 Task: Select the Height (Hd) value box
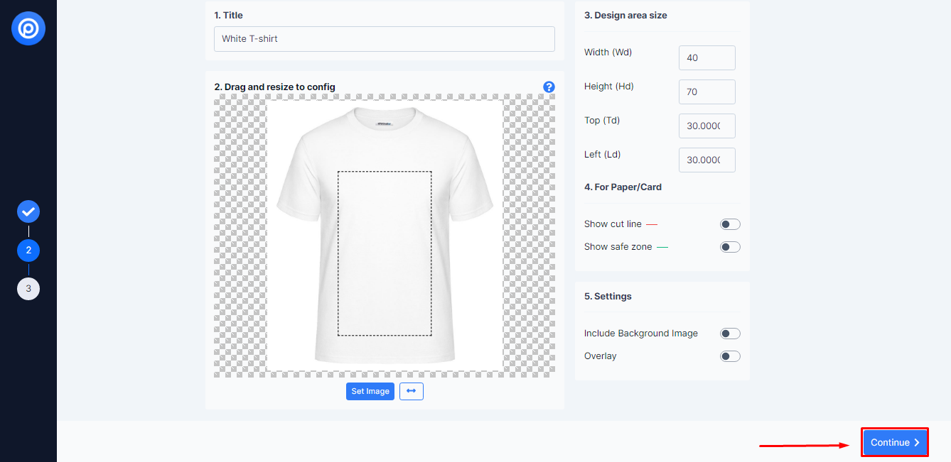[x=707, y=92]
